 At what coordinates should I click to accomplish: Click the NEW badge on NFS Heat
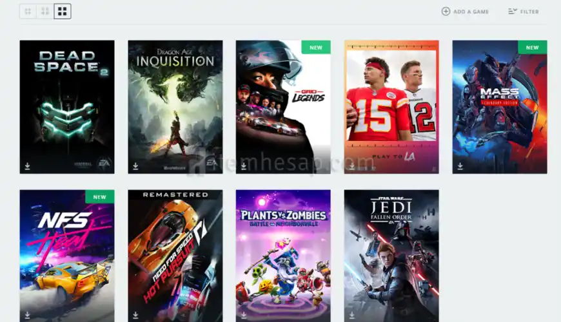pos(100,196)
